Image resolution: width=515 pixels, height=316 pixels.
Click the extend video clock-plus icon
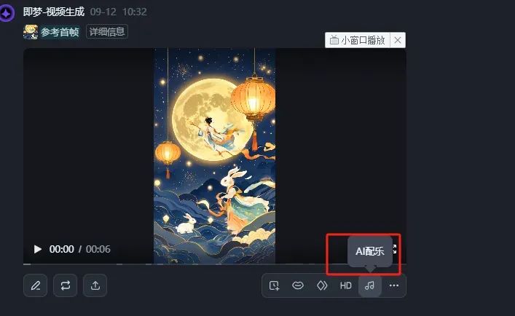[274, 285]
